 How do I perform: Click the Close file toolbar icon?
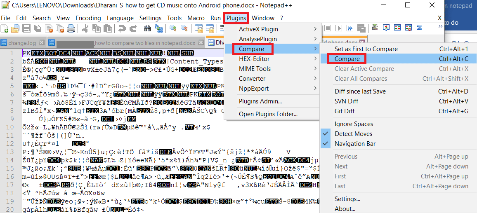49,28
